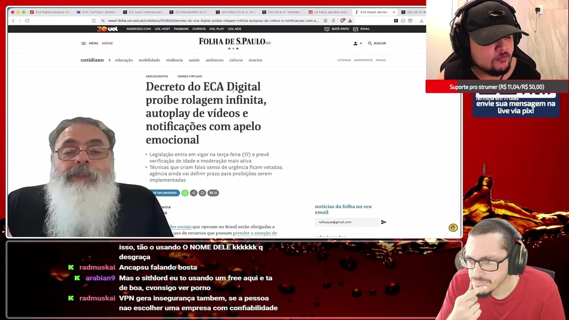
Task: Click the newsletter email input field
Action: [x=347, y=222]
